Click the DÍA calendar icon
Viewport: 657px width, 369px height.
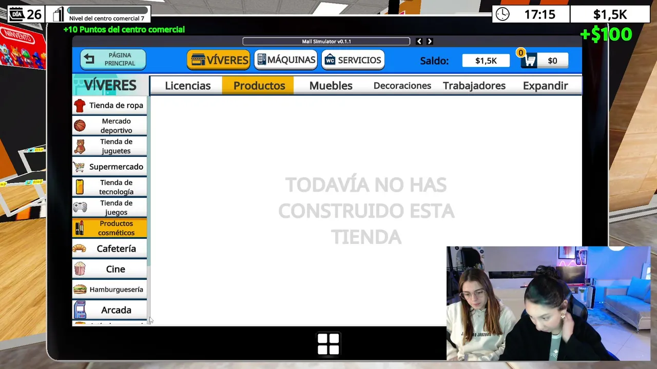coord(17,14)
